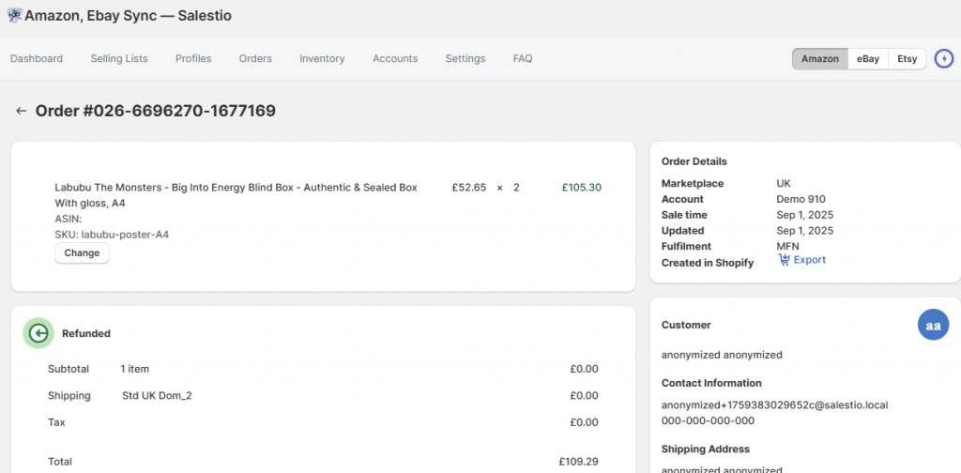Click the Shopify export cart icon
This screenshot has width=961, height=473.
[x=785, y=260]
